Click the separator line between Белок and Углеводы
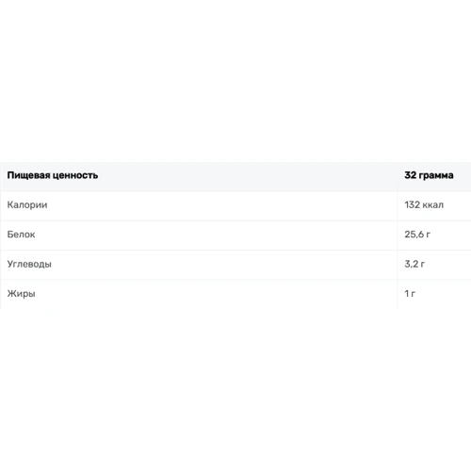This screenshot has width=471, height=471. pos(235,250)
